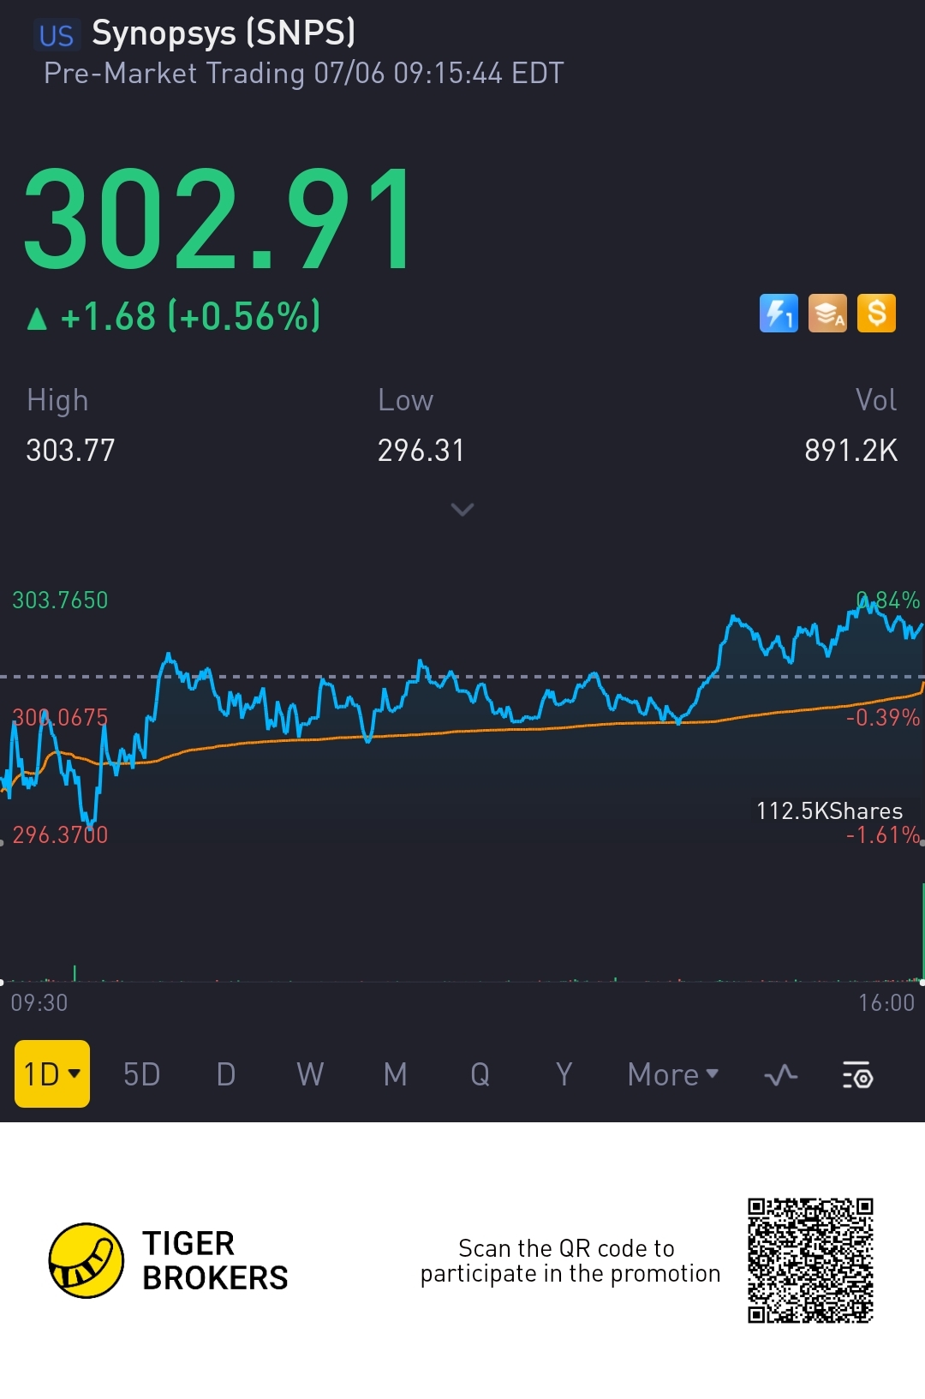This screenshot has width=925, height=1399.
Task: Tap the Pre-Market Trading timestamp line
Action: (x=303, y=74)
